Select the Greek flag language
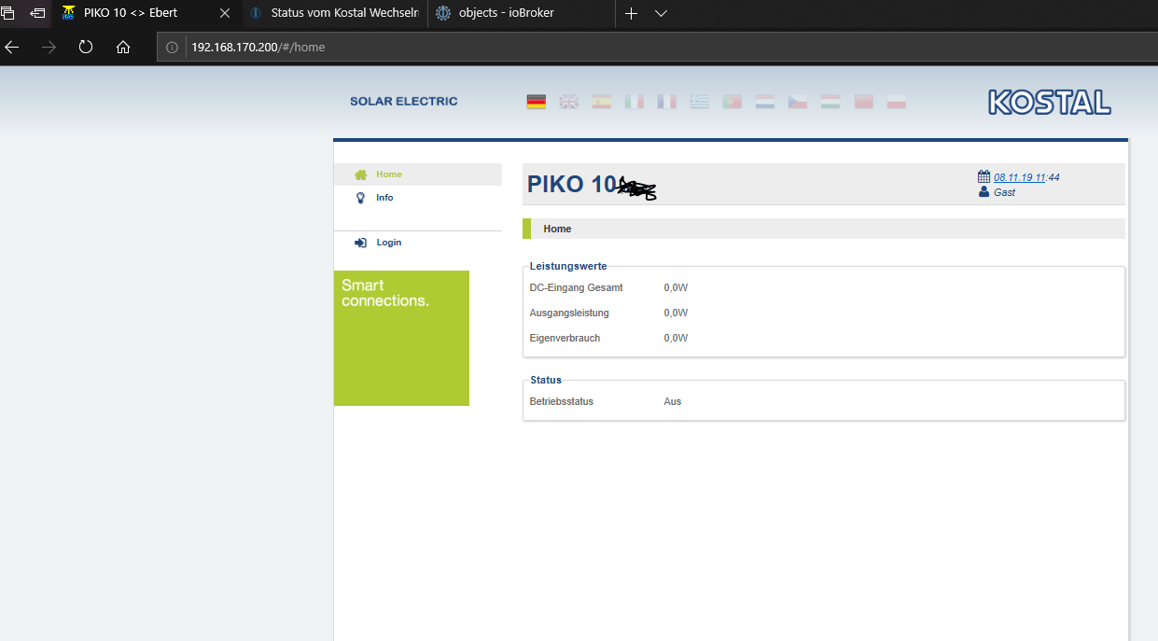1158x641 pixels. [x=700, y=102]
